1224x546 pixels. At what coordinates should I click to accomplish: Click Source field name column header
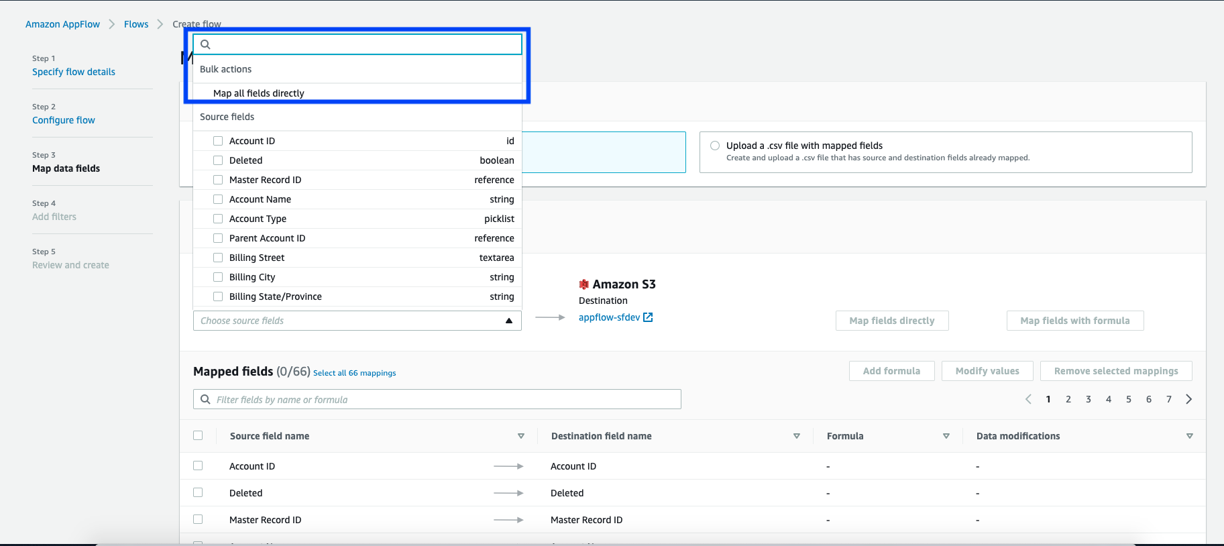270,436
